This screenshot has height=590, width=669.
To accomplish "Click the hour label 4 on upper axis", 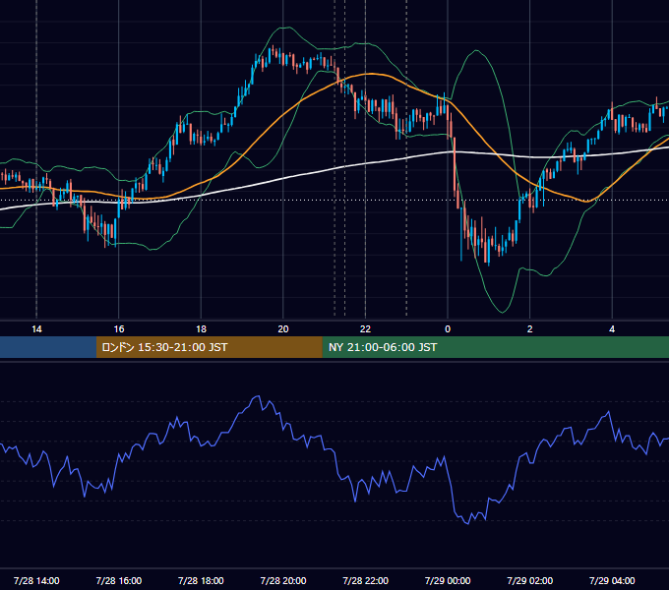I will point(612,329).
